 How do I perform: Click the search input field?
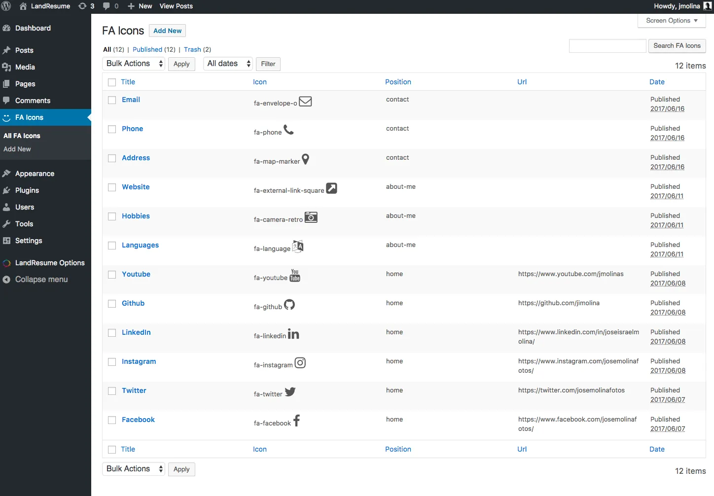point(607,46)
